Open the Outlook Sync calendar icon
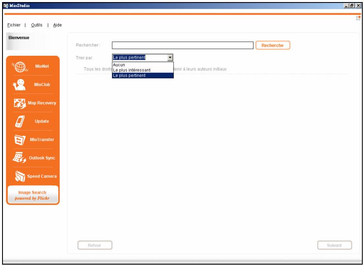Viewport: 364px width, 265px height. point(19,158)
